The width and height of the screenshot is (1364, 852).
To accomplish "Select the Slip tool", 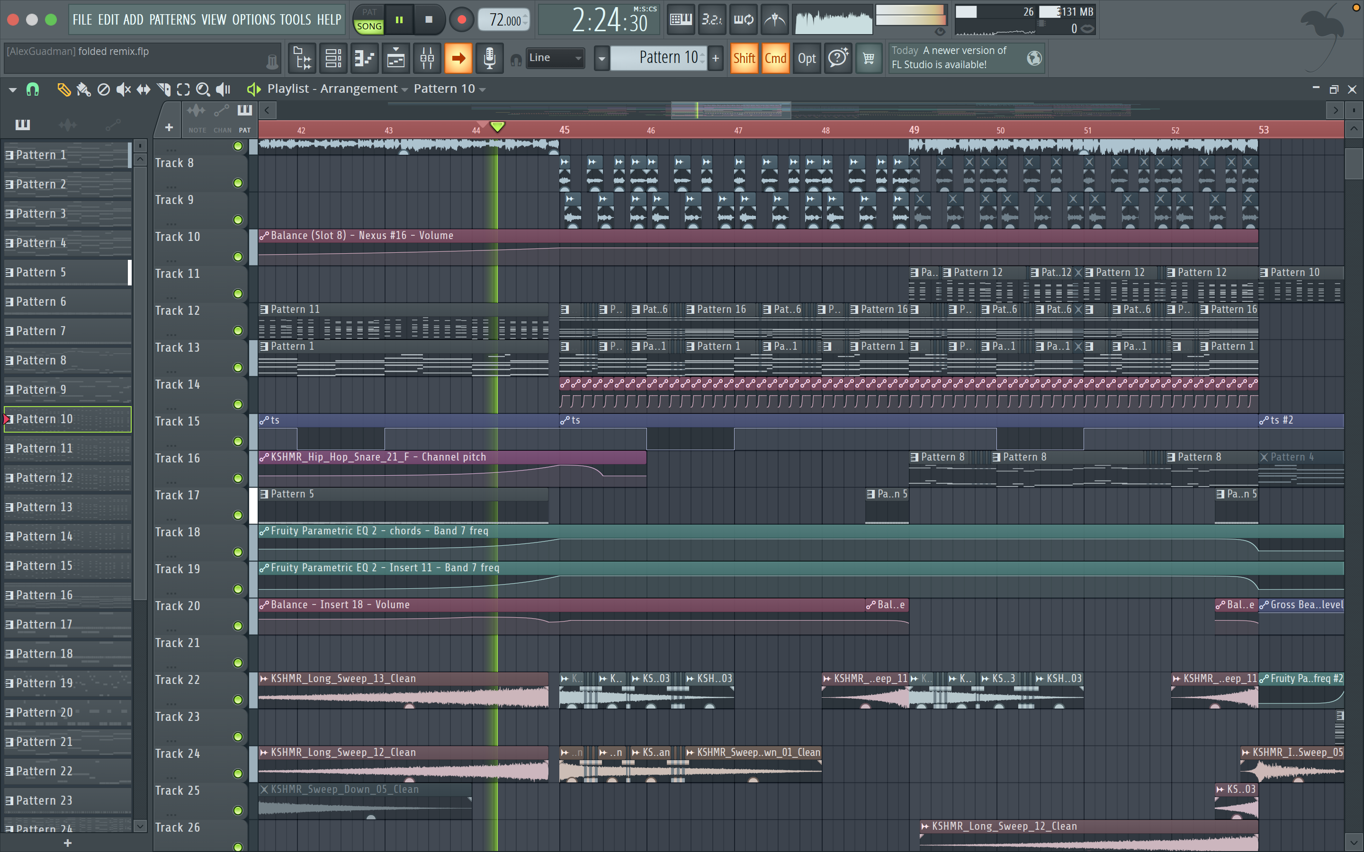I will click(x=143, y=89).
